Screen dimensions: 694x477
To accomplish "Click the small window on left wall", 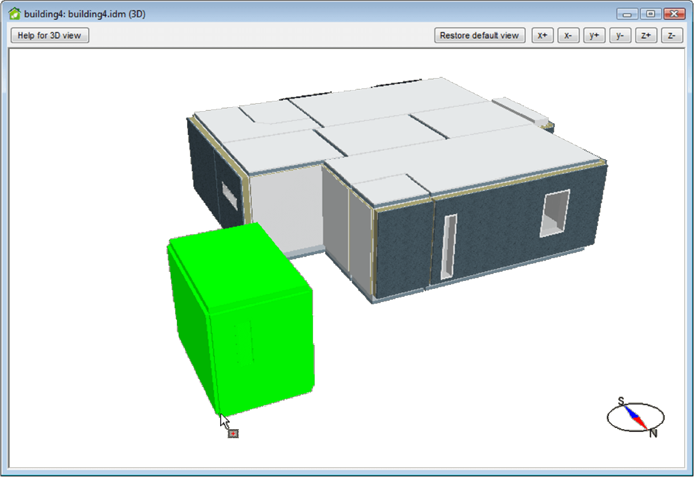I will tap(229, 194).
